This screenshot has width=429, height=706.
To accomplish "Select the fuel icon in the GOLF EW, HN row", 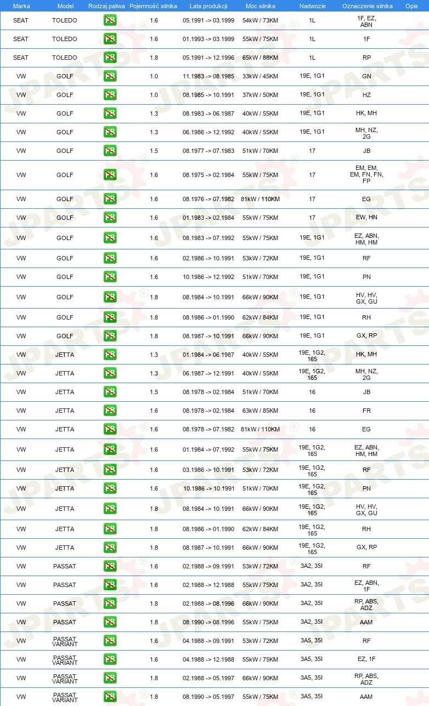I will 110,218.
